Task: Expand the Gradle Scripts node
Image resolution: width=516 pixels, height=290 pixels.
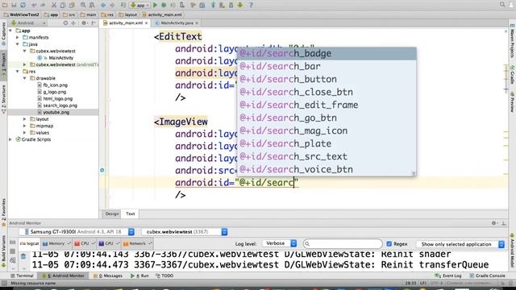Action: (x=10, y=139)
